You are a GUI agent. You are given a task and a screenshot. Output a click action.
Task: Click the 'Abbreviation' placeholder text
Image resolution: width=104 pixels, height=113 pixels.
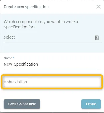click(15, 82)
